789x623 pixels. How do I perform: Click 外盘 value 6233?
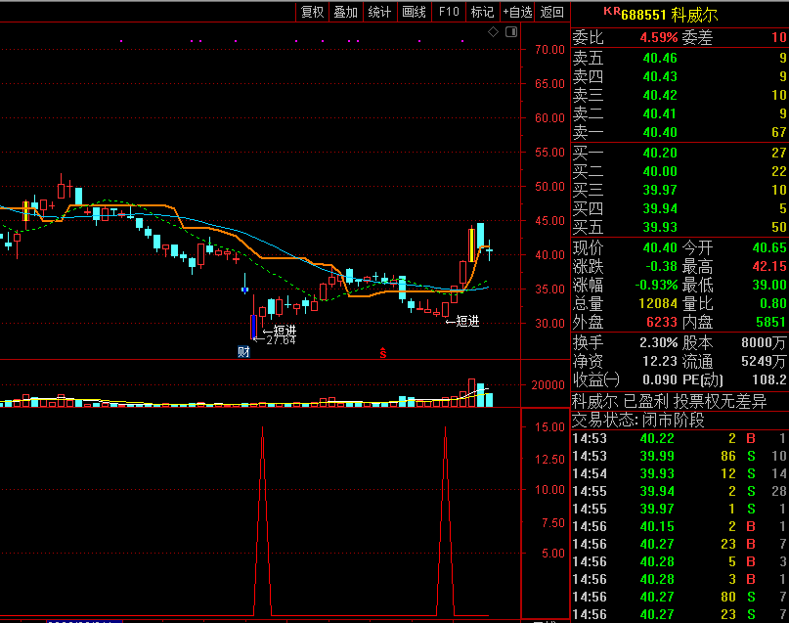[662, 322]
